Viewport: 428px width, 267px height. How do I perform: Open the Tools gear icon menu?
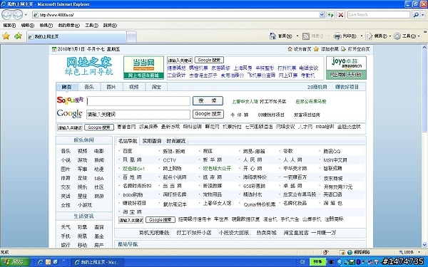point(397,36)
